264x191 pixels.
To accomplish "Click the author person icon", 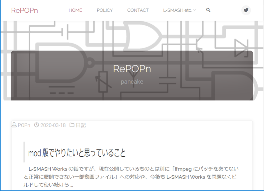I will coord(14,125).
